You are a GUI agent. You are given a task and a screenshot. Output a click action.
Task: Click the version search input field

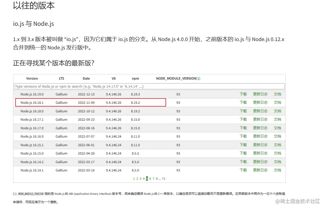pyautogui.click(x=149, y=87)
